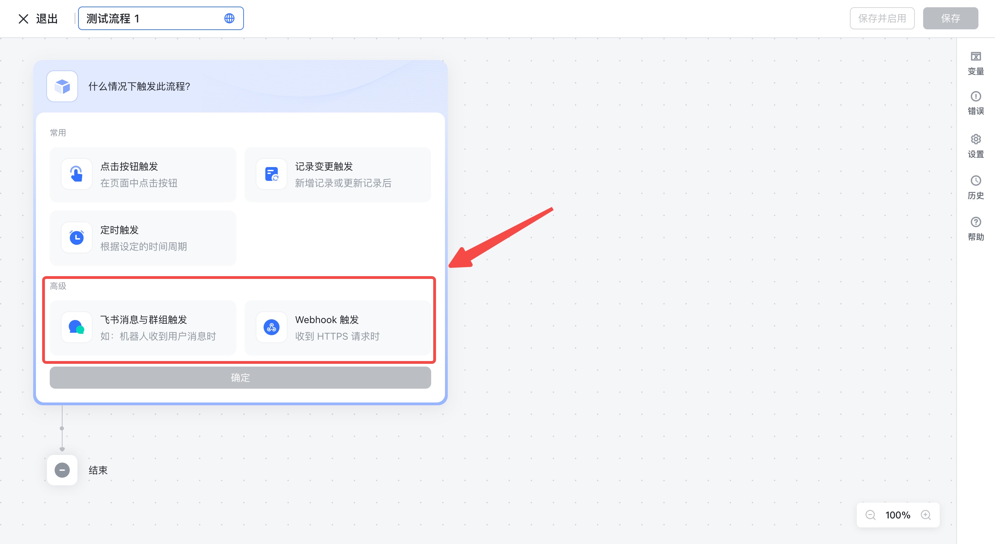
Task: Click 在页面中点击按钮 description text
Action: tap(139, 183)
